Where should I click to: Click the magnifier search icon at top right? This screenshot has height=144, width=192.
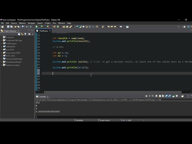pos(179,27)
